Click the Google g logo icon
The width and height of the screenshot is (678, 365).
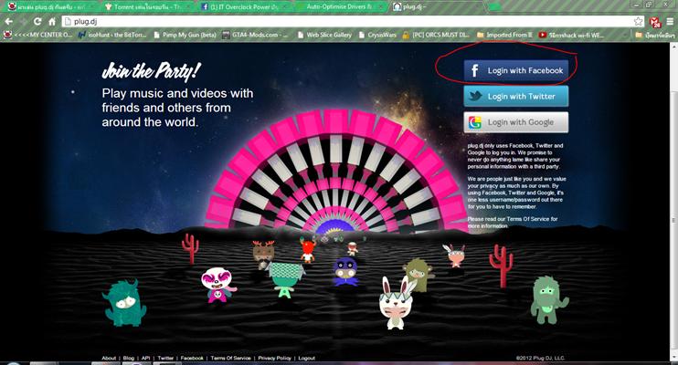[x=475, y=122]
